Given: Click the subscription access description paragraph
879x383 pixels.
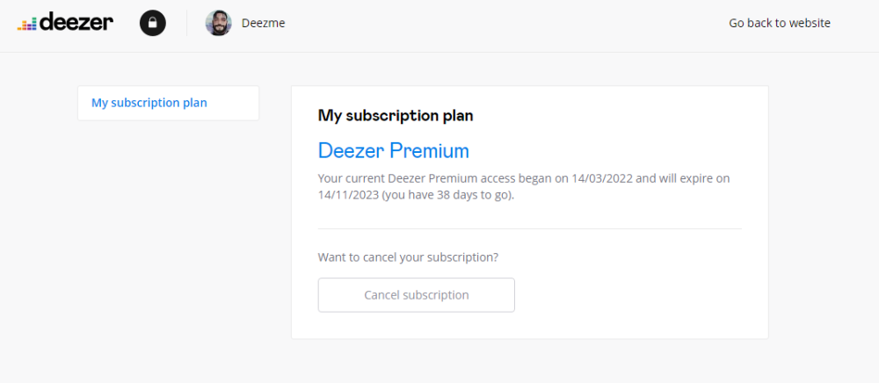Looking at the screenshot, I should click(524, 187).
